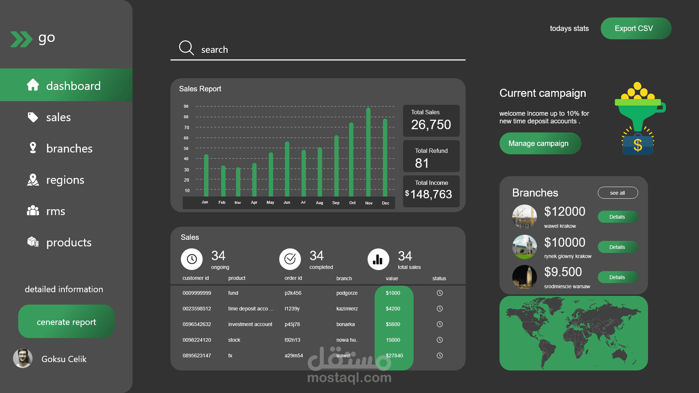699x393 pixels.
Task: Click status clock icon for podgorze row
Action: click(x=440, y=293)
